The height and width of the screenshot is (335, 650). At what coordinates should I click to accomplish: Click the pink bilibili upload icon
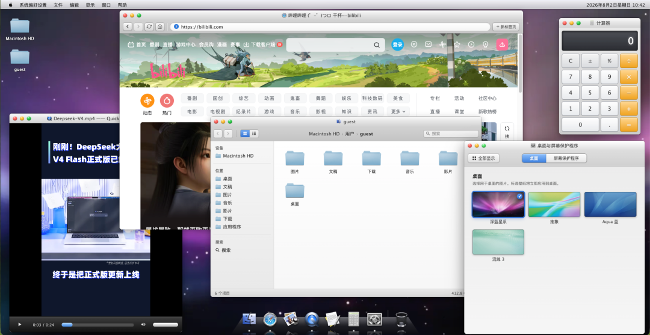click(502, 45)
